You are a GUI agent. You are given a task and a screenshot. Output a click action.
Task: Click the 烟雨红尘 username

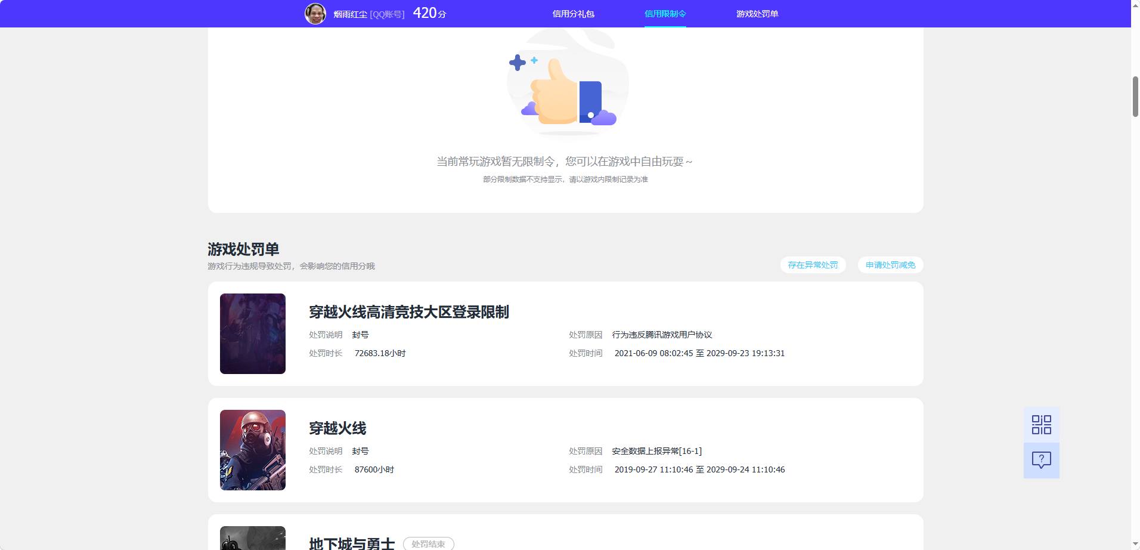point(350,14)
